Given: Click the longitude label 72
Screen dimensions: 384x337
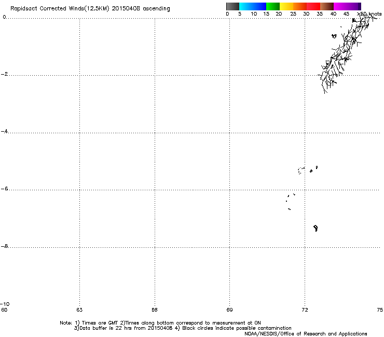Looking at the screenshot, I should pos(305,310).
